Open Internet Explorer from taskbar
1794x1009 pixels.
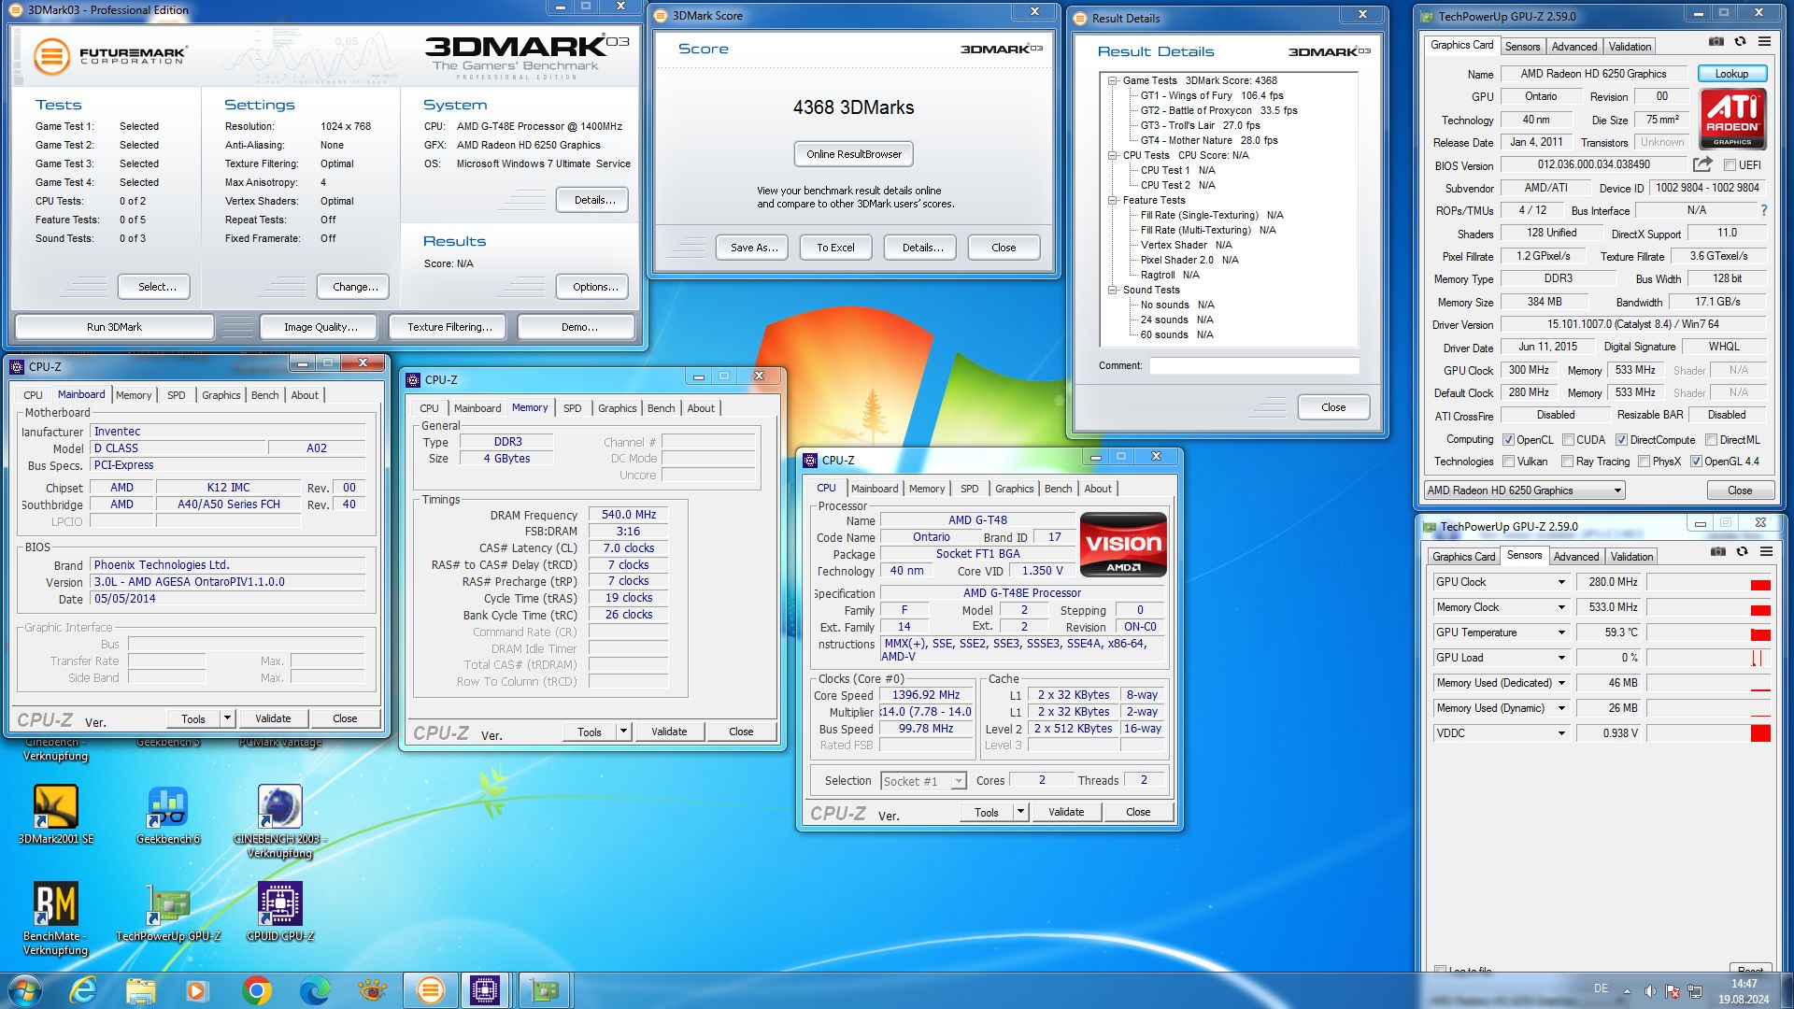tap(84, 990)
